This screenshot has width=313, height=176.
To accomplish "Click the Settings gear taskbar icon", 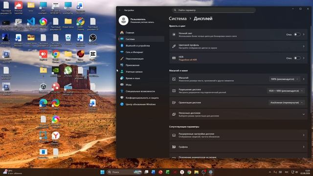I will coord(211,172).
